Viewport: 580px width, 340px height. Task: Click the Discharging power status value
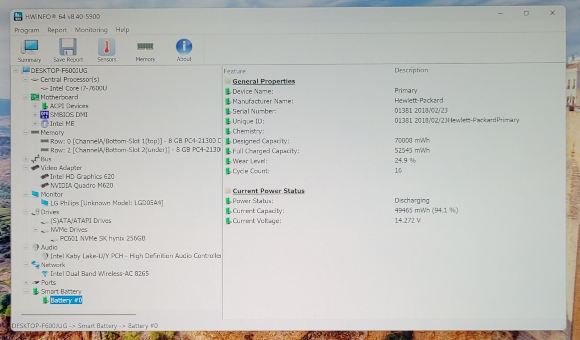point(412,200)
